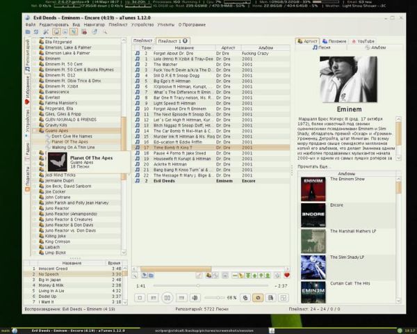
Task: Click the first blue disk icon under playlist
Action: click(x=145, y=276)
